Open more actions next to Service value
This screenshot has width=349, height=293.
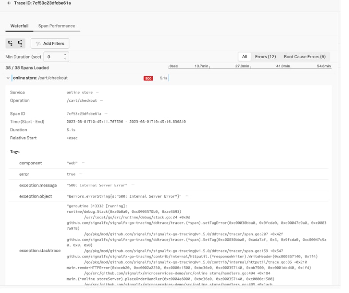point(97,92)
